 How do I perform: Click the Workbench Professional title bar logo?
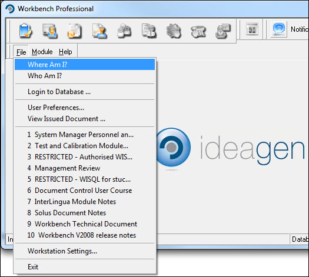(10, 9)
